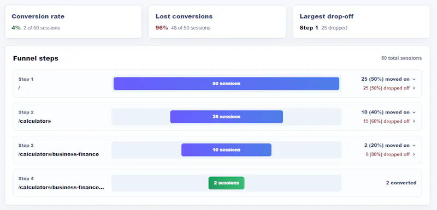Click the 10 sessions funnel bar

[226, 149]
